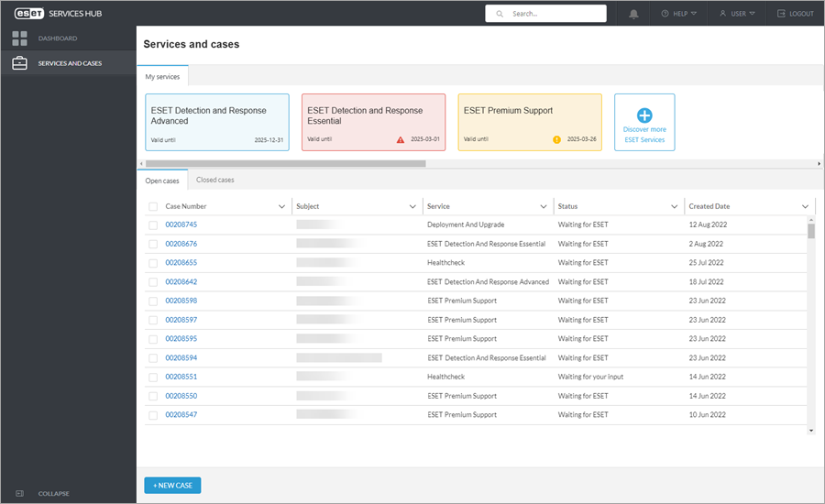The width and height of the screenshot is (825, 504).
Task: Open case number 00208676 link
Action: (x=181, y=244)
